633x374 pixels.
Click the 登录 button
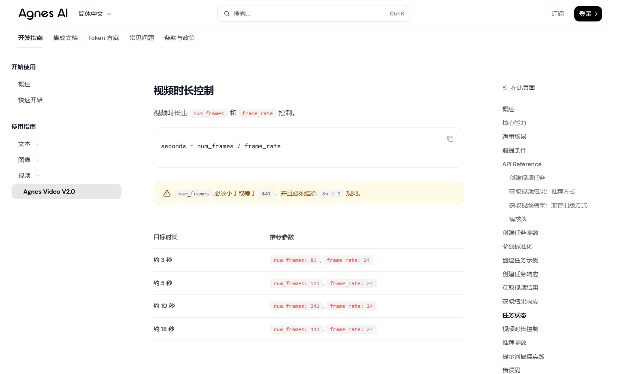tap(588, 14)
